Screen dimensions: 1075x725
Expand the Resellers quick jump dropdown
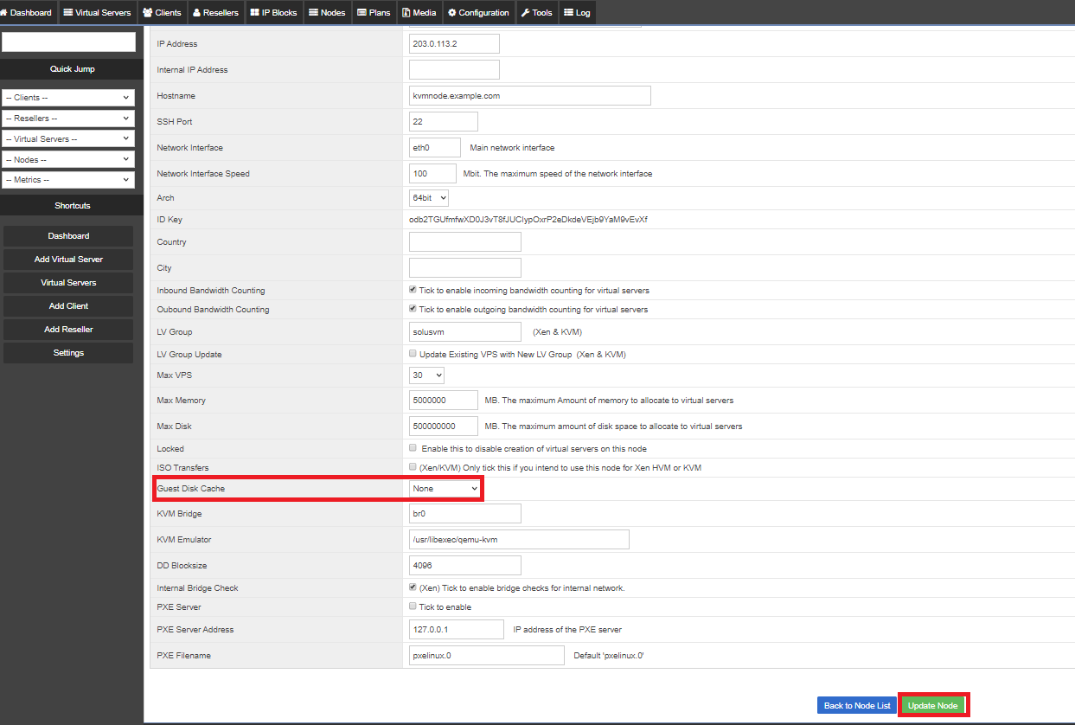click(x=69, y=119)
